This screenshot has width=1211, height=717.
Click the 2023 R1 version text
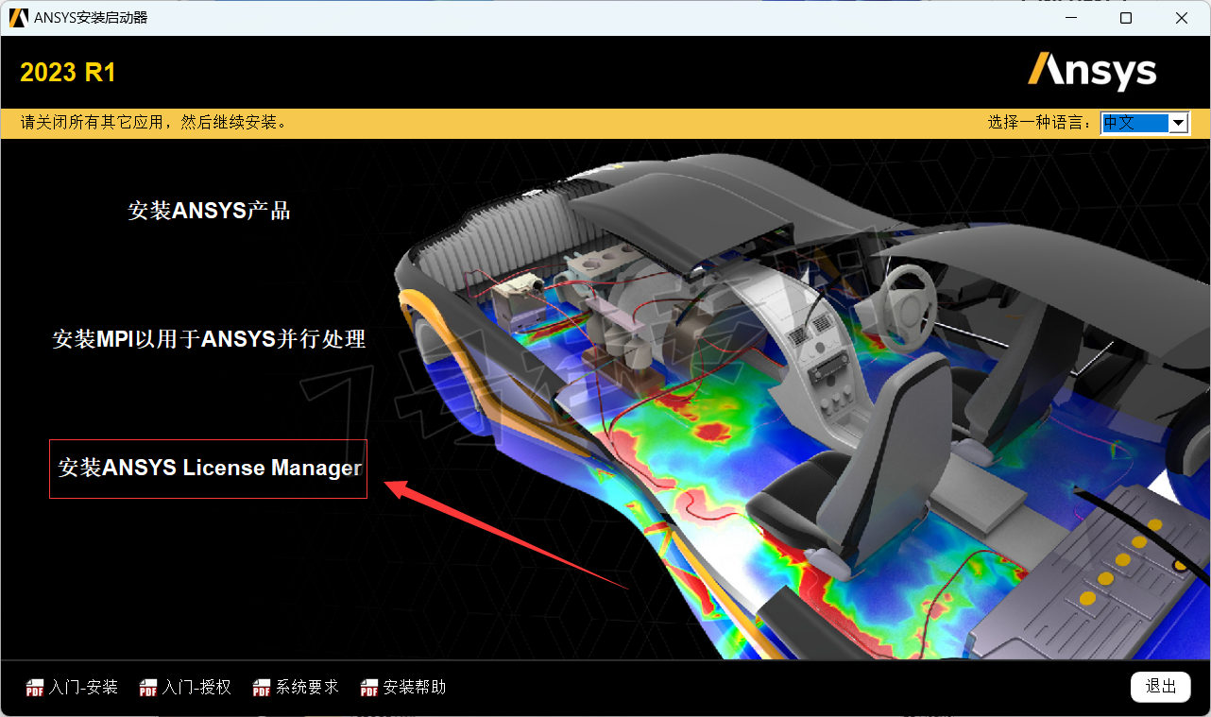click(x=68, y=73)
